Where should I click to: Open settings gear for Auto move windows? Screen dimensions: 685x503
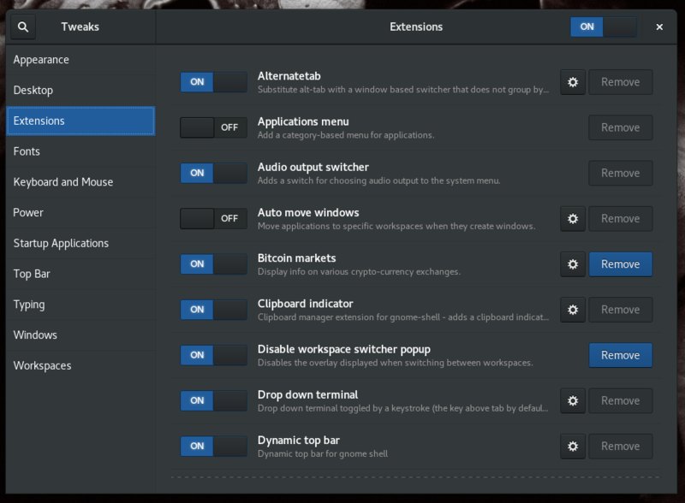573,219
